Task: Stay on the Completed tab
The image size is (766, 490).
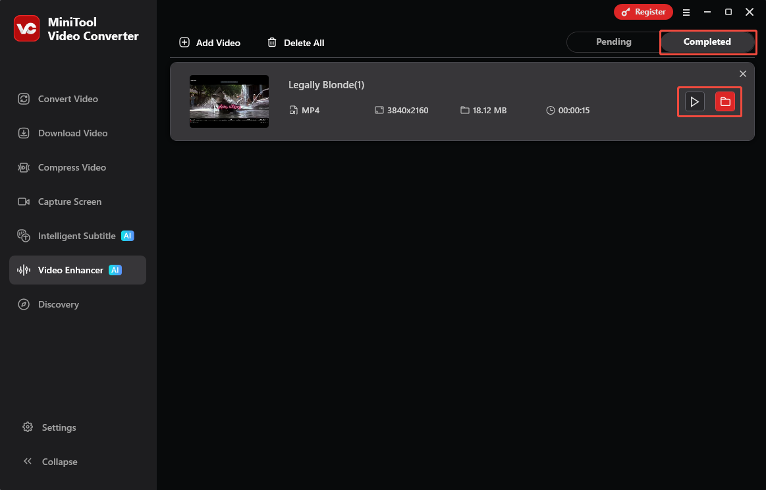Action: coord(708,41)
